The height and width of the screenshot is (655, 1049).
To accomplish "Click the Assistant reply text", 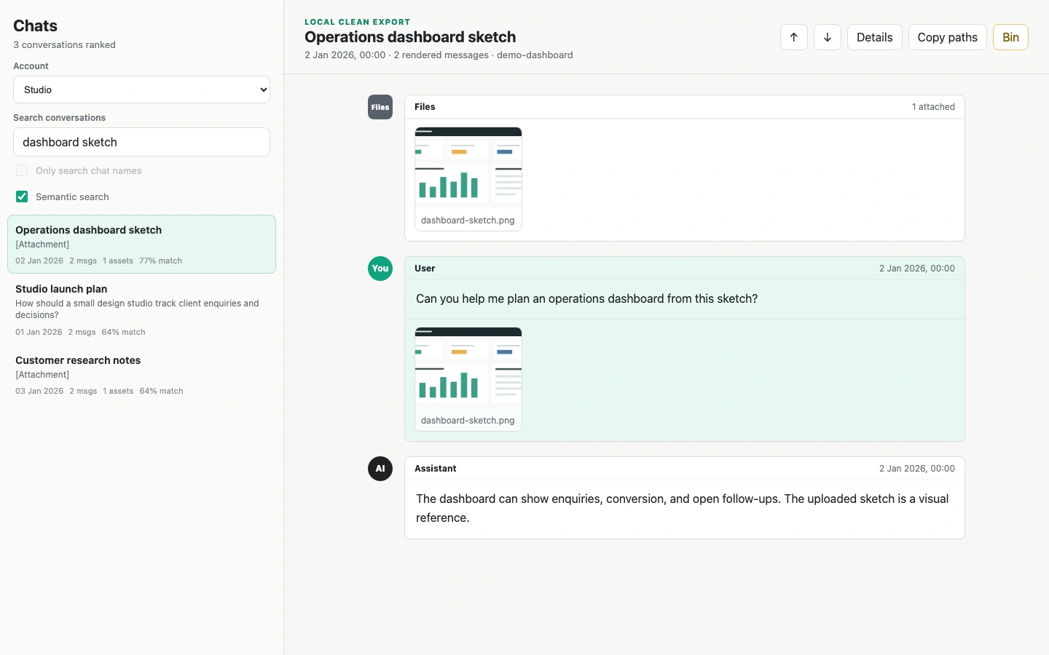I will point(683,508).
